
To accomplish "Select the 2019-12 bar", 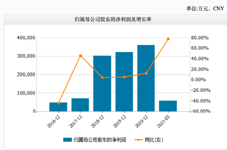I will [124, 82].
